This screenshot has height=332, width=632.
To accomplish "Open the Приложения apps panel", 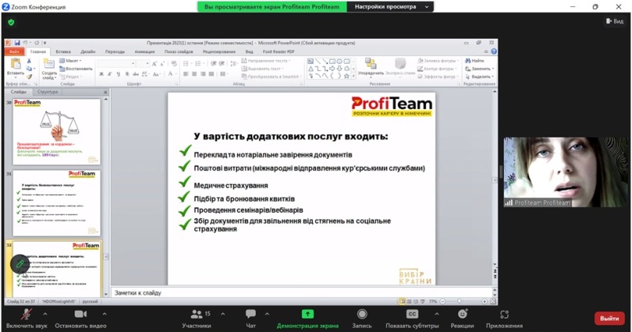I will [x=504, y=319].
